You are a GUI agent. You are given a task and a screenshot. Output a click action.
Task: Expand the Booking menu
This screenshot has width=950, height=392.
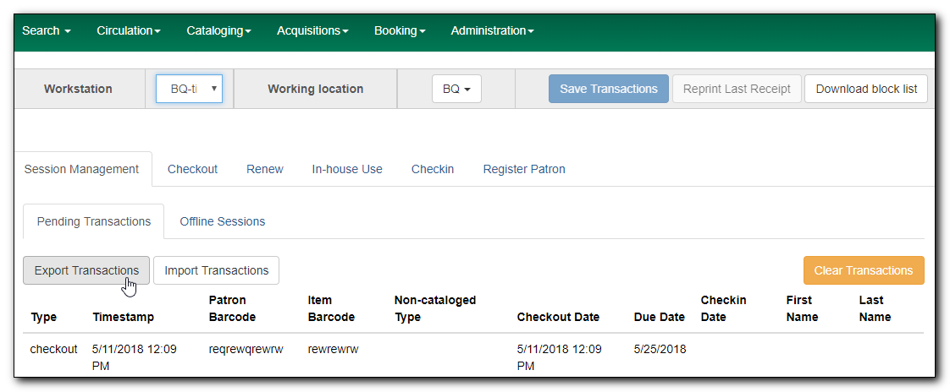(399, 30)
